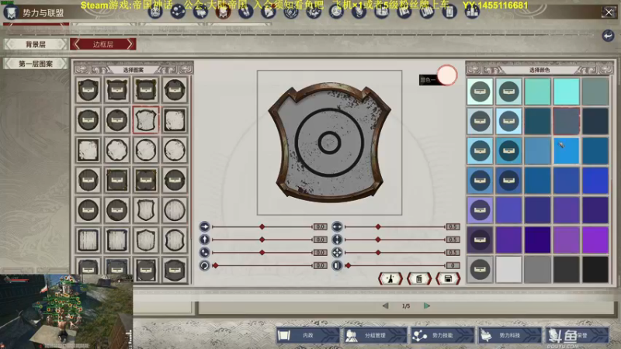The image size is (621, 349).
Task: Click the broom clear-emblem button
Action: point(390,279)
